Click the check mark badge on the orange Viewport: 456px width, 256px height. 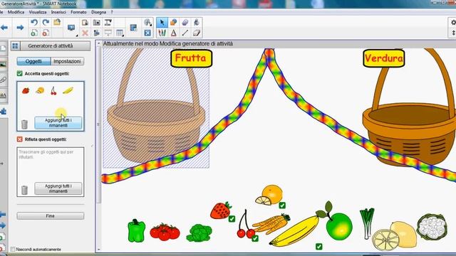coord(282,206)
